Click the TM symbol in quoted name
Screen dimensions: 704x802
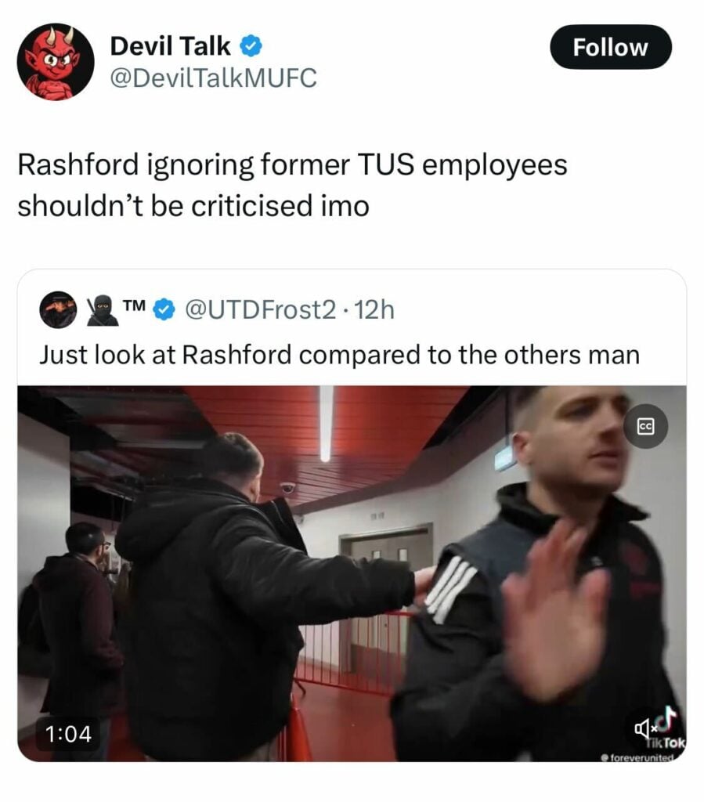(134, 305)
